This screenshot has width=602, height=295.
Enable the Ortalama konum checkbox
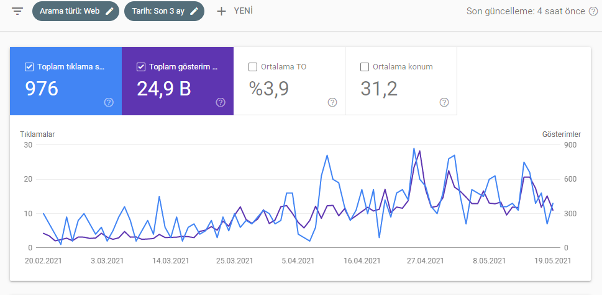pyautogui.click(x=364, y=67)
